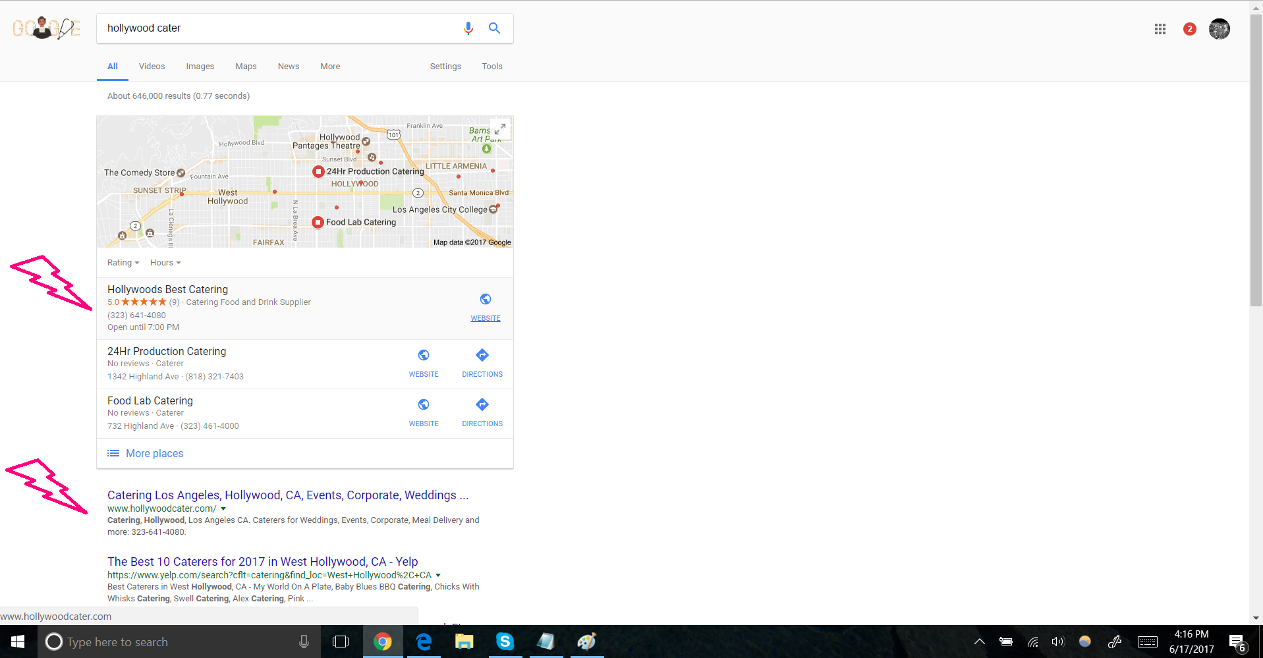The image size is (1263, 658).
Task: Click the voice search microphone icon
Action: point(468,28)
